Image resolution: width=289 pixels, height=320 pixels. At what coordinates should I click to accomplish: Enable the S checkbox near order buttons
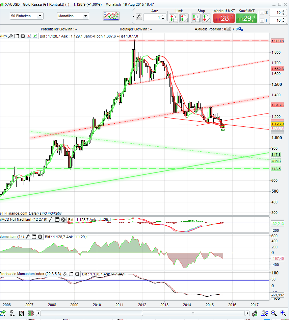click(x=262, y=13)
